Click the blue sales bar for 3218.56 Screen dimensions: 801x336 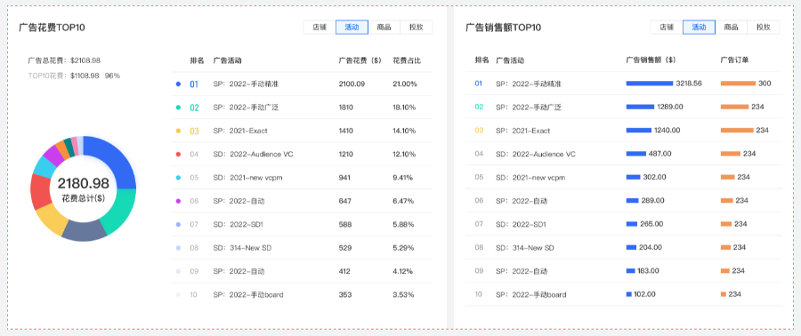click(x=650, y=83)
